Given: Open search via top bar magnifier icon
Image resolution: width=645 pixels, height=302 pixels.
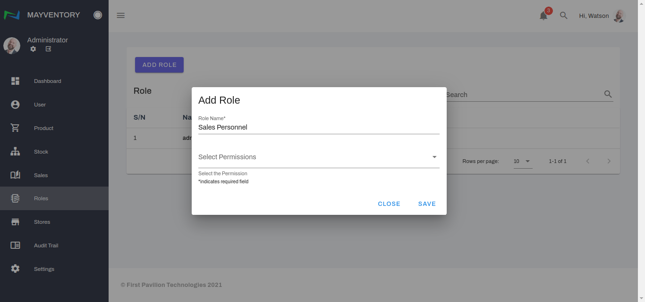Looking at the screenshot, I should [563, 16].
